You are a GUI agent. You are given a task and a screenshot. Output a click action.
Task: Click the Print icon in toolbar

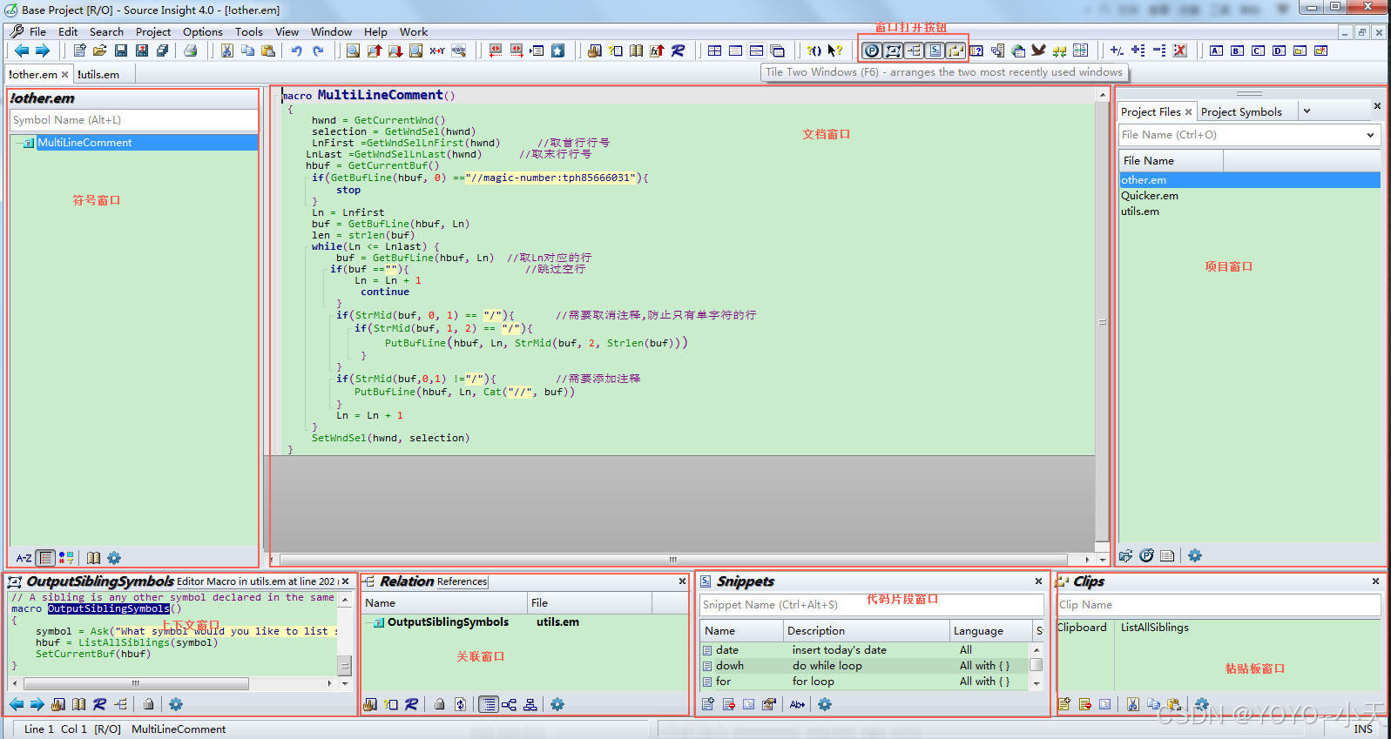point(191,50)
